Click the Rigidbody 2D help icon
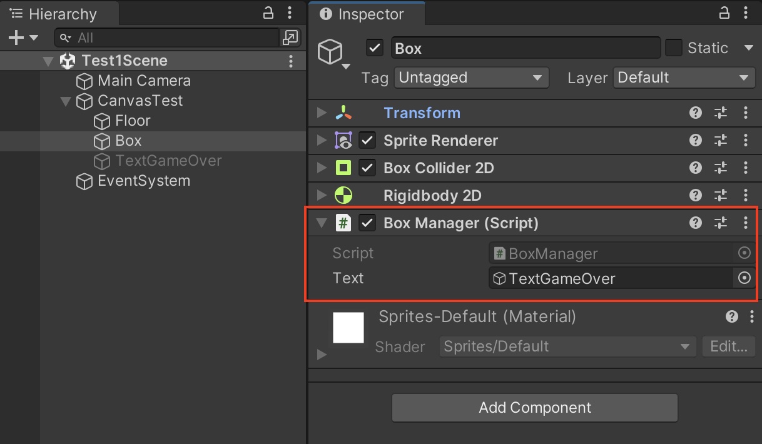The height and width of the screenshot is (444, 762). (695, 196)
